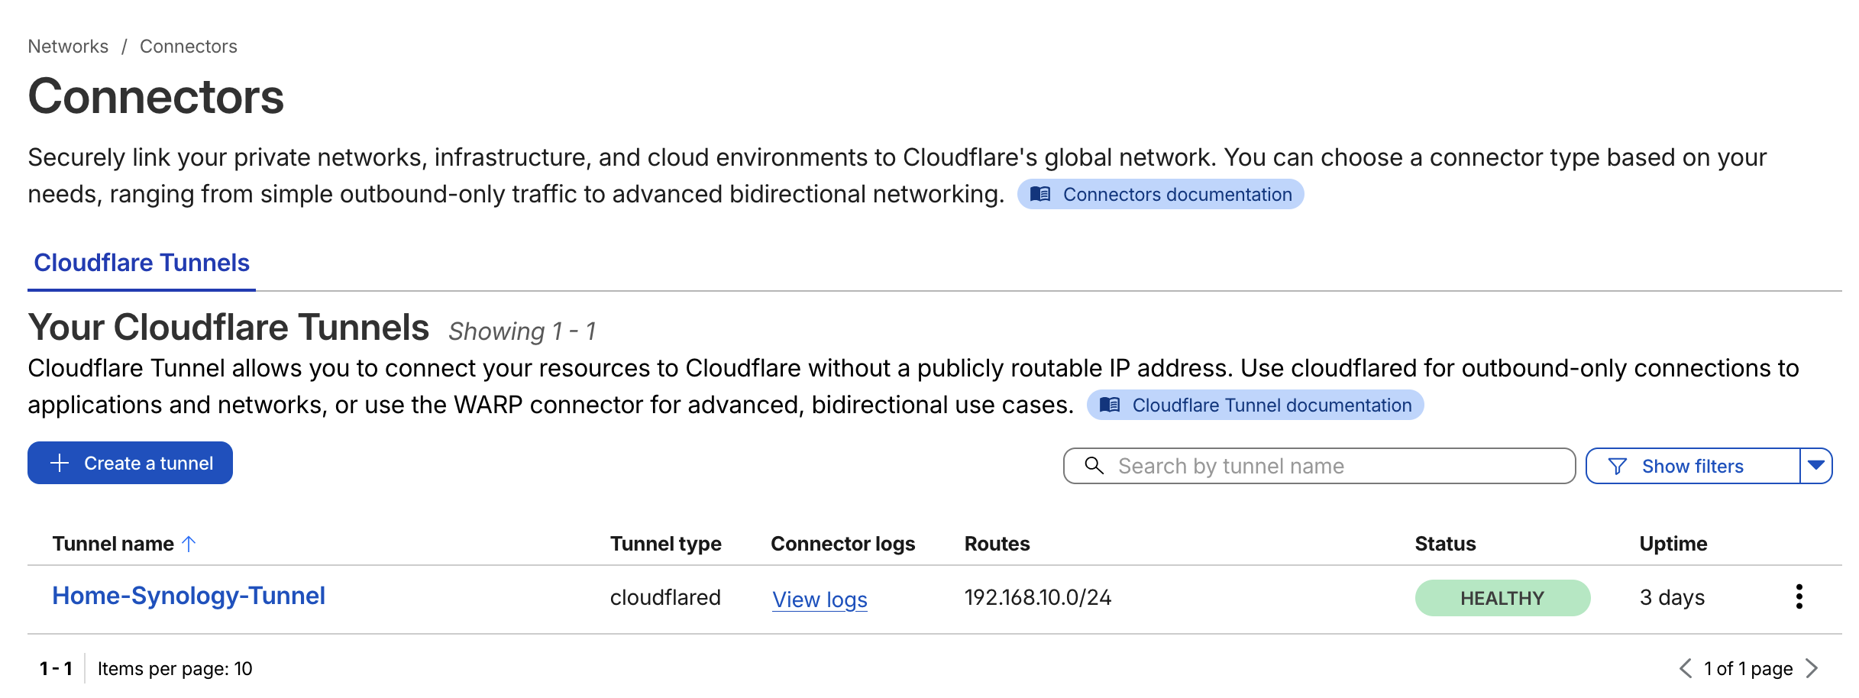Click Items per page: 10
The width and height of the screenshot is (1859, 698).
tap(175, 669)
